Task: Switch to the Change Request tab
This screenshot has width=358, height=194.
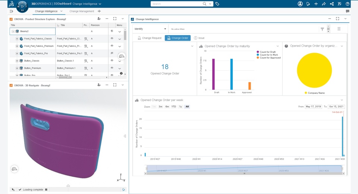Action: 150,38
